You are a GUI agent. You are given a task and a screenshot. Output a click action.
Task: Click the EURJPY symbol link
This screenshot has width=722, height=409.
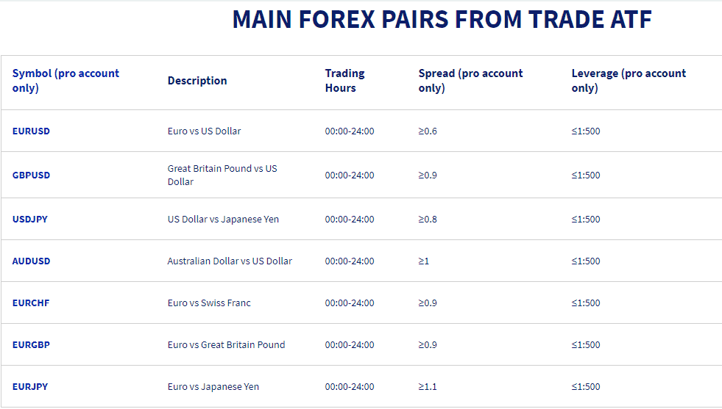[x=30, y=387]
